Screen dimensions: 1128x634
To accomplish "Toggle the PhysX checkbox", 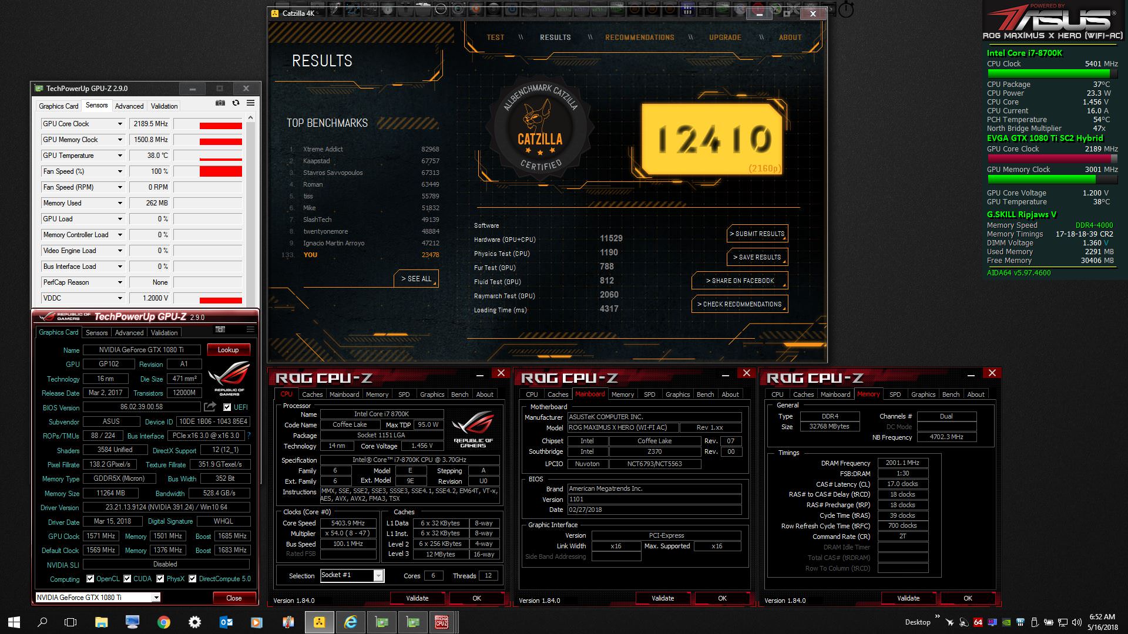I will tap(160, 579).
